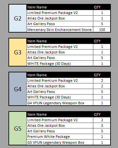Screen dimensions: 118x148
Task: Select G5 Atlas Ore Jackpot Box quantity 3
Action: [102, 126]
